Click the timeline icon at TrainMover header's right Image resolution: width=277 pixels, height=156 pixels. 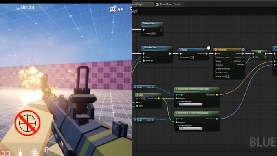point(243,50)
